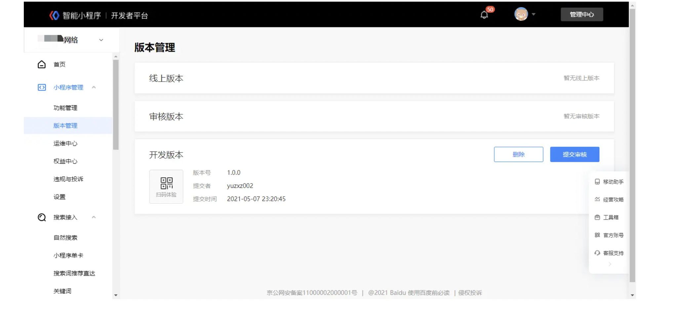681x311 pixels.
Task: Open the 使用百度前必读 footer link
Action: click(x=428, y=293)
